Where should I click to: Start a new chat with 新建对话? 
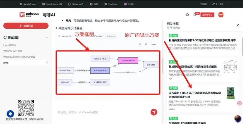tap(26, 26)
